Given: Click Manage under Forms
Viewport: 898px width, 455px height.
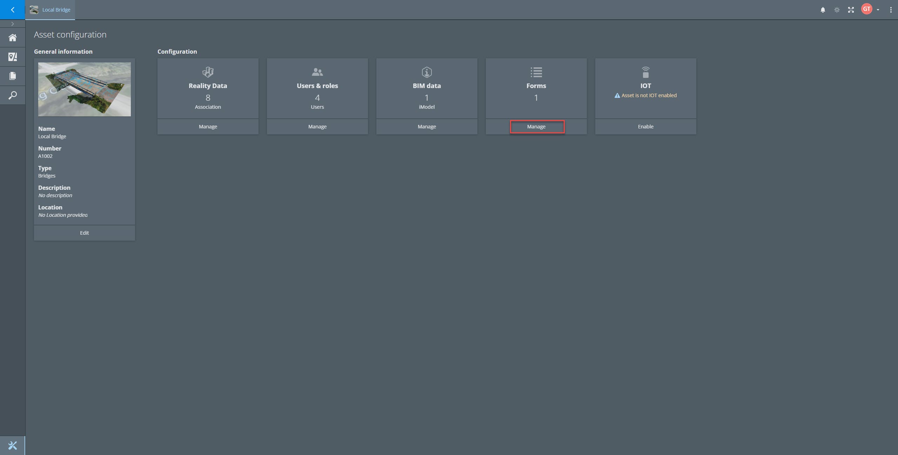Looking at the screenshot, I should click(x=536, y=126).
